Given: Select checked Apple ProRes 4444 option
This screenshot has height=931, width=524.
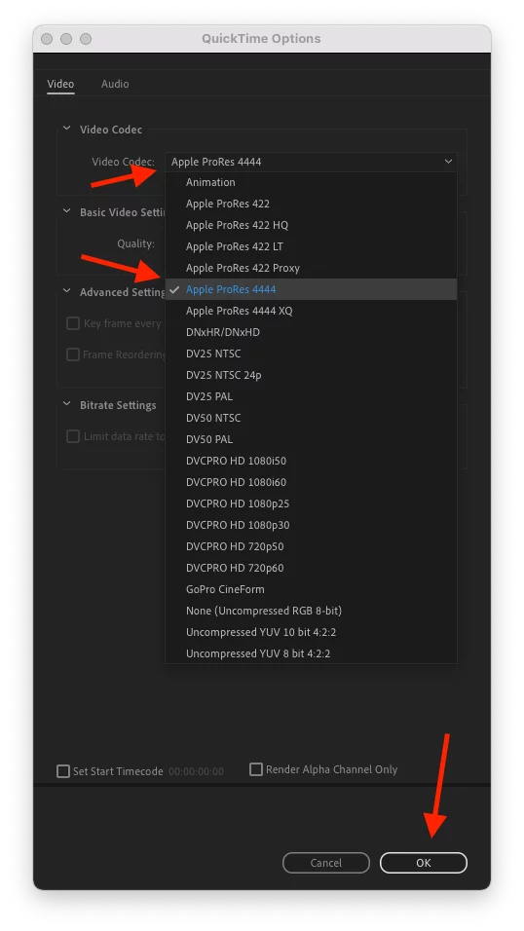Looking at the screenshot, I should (311, 289).
